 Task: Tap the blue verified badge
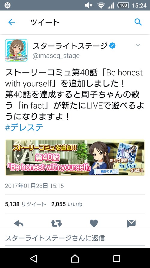(x=112, y=46)
